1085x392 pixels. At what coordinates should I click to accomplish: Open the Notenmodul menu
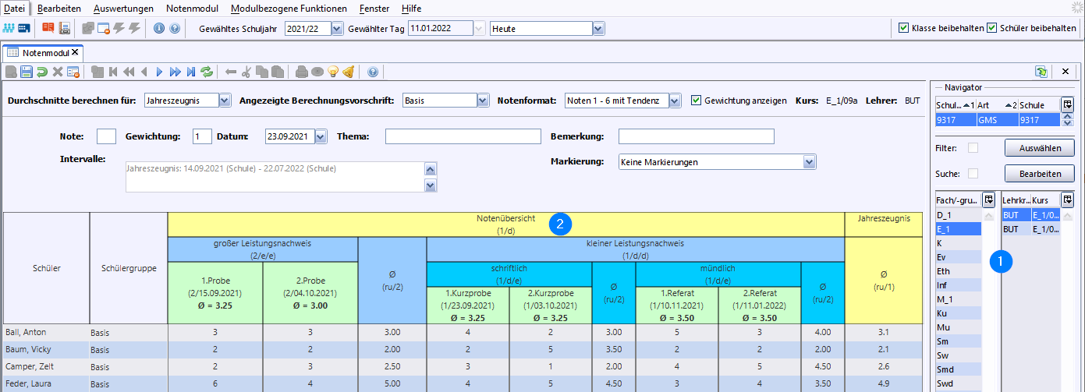tap(193, 9)
